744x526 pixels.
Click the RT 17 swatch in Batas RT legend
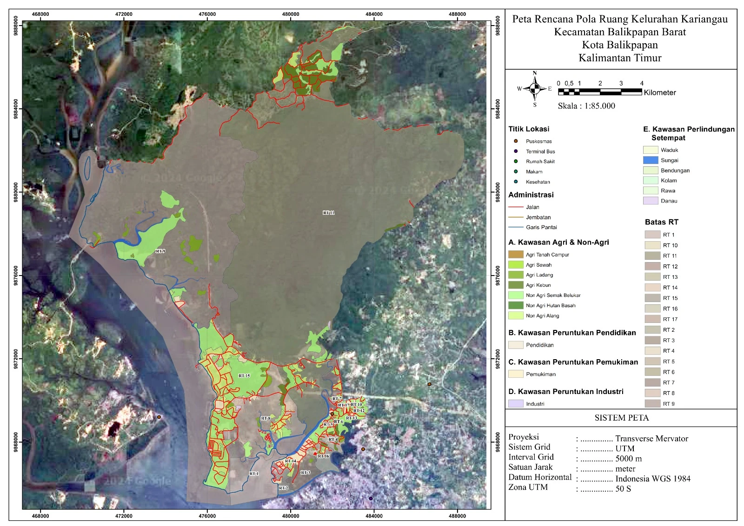(x=652, y=319)
